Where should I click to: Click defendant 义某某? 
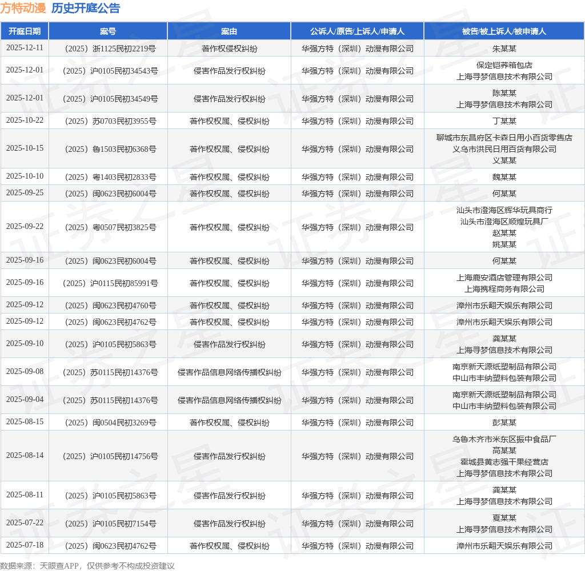[504, 160]
